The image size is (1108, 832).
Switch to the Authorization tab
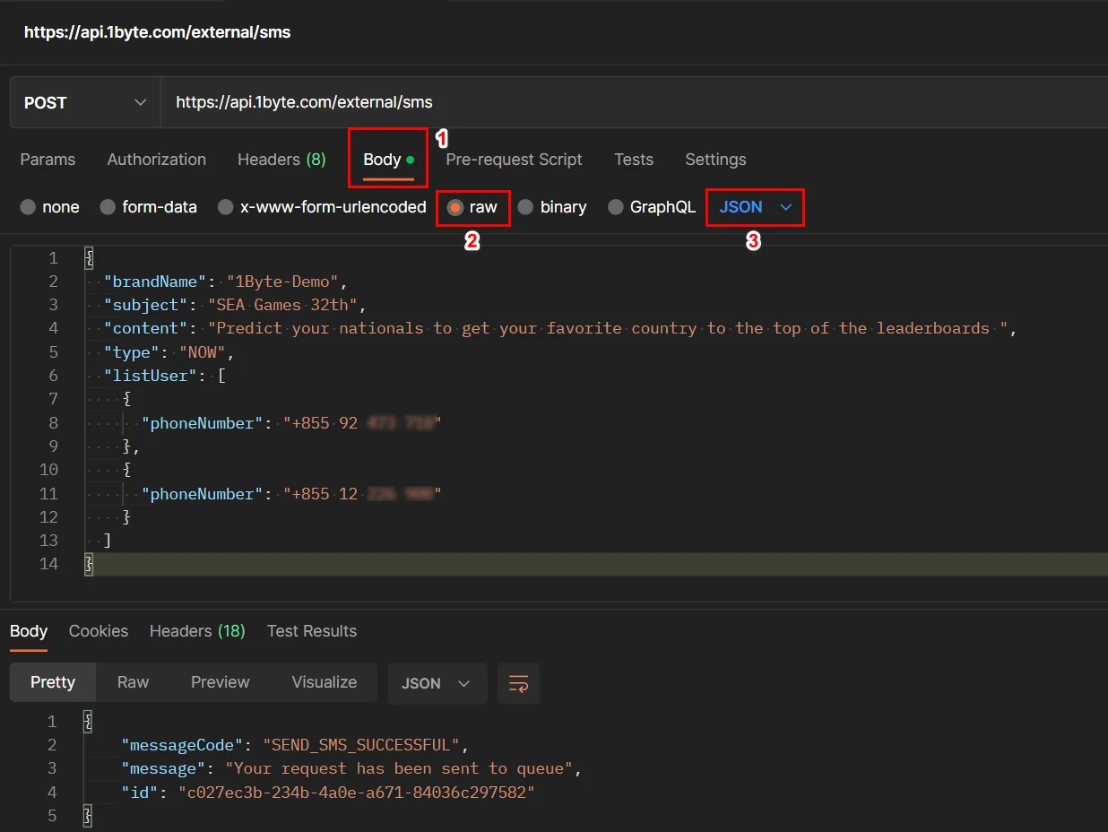(157, 160)
